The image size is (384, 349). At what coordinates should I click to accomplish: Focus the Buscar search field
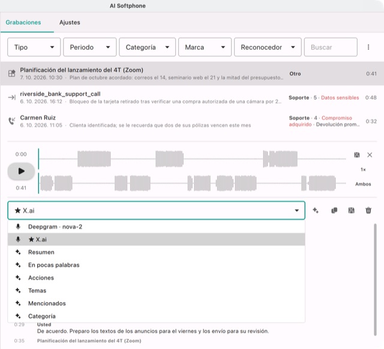(x=331, y=47)
